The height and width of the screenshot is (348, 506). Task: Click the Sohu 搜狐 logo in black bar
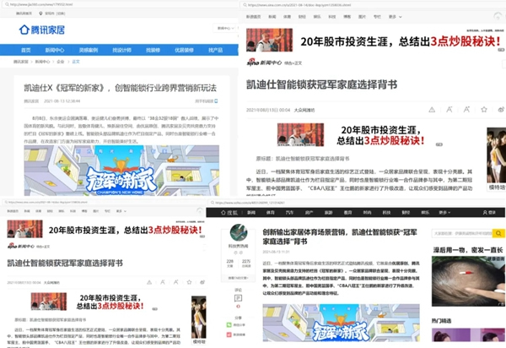(230, 212)
